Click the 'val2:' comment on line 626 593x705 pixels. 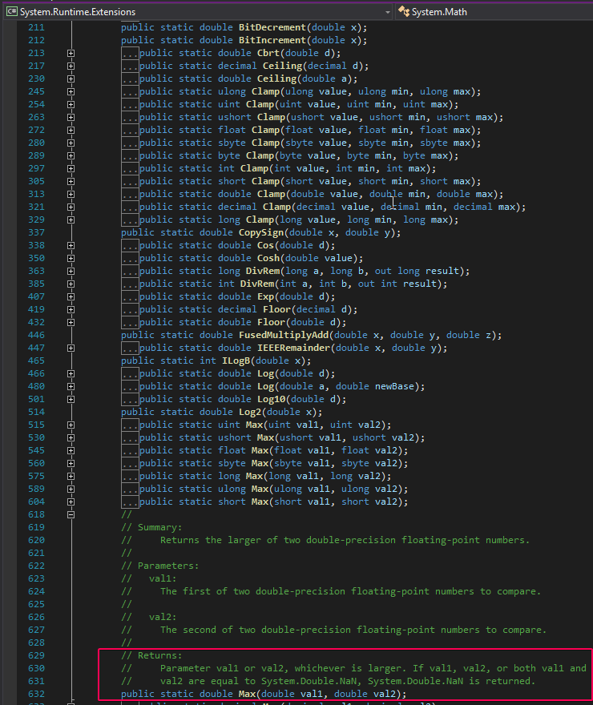click(163, 617)
